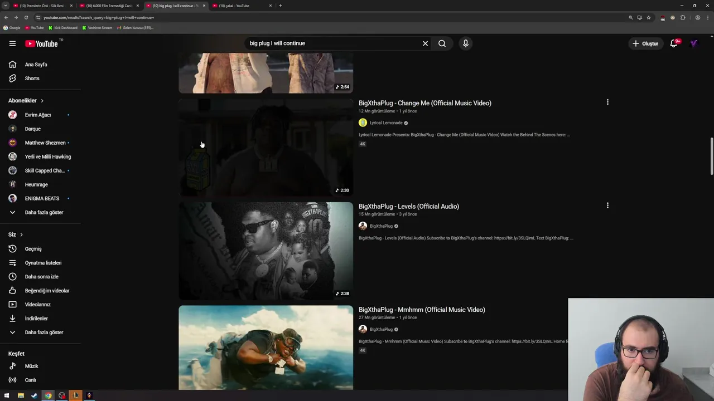Open the Chrome profile icon
The height and width of the screenshot is (401, 714).
click(697, 17)
